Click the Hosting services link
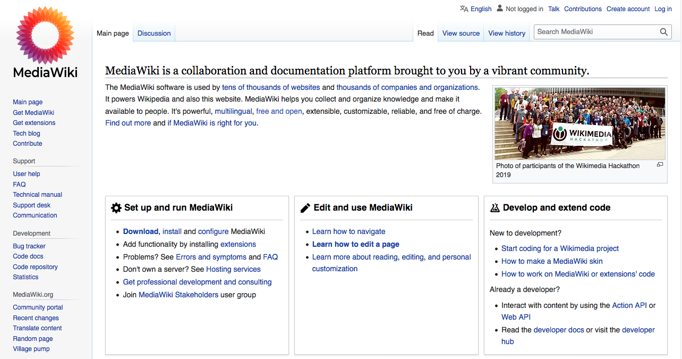 233,269
